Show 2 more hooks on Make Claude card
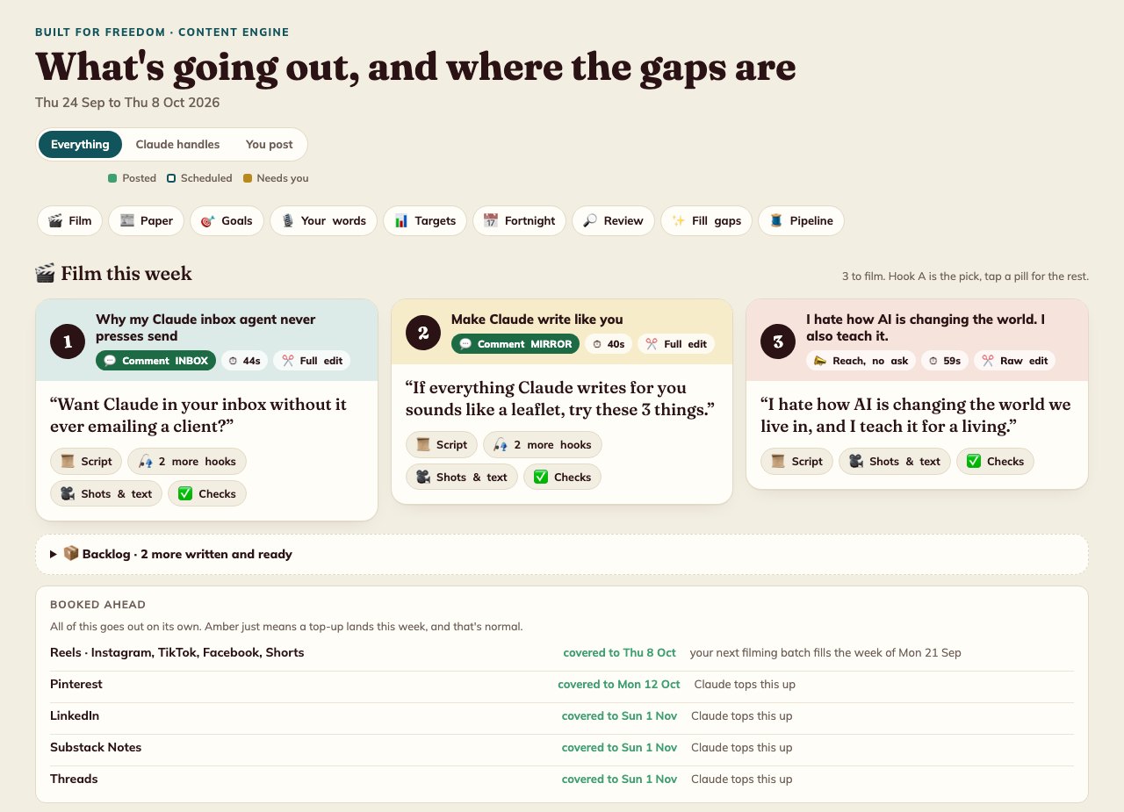Screen dimensions: 1124x812 click(543, 444)
